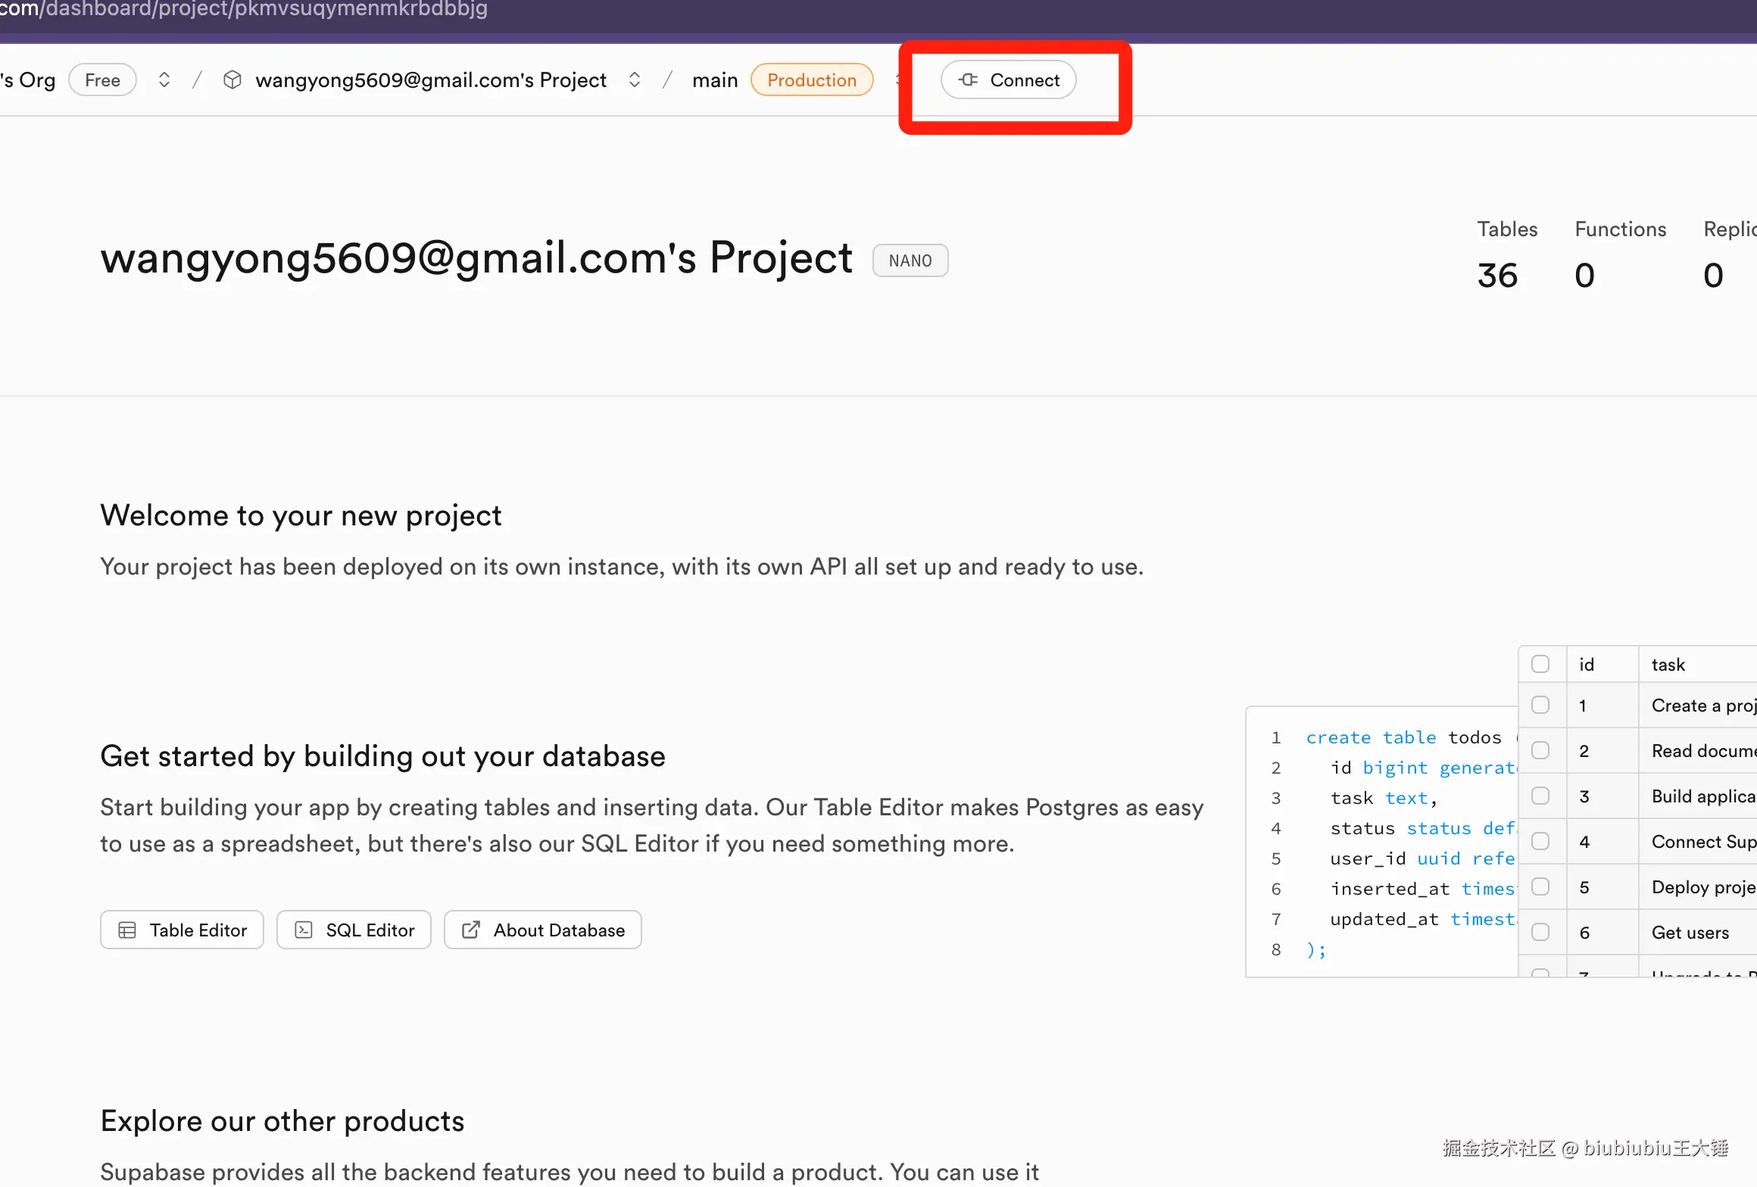Click the Table Editor grid icon
1757x1187 pixels.
[x=127, y=930]
